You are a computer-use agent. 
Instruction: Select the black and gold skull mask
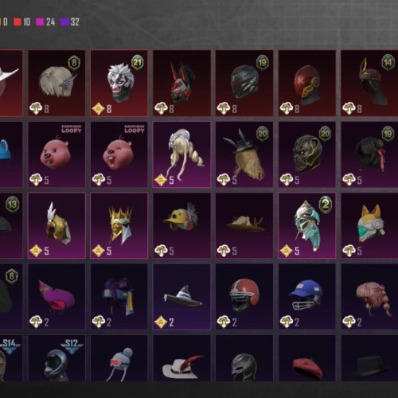[307, 154]
